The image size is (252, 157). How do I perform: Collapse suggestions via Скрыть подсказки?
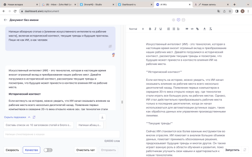pyautogui.click(x=17, y=117)
